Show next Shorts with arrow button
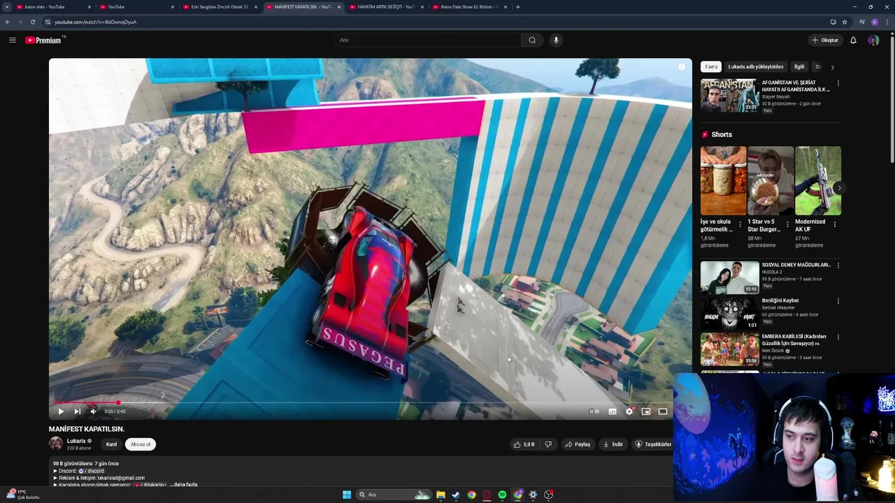895x503 pixels. coord(839,188)
